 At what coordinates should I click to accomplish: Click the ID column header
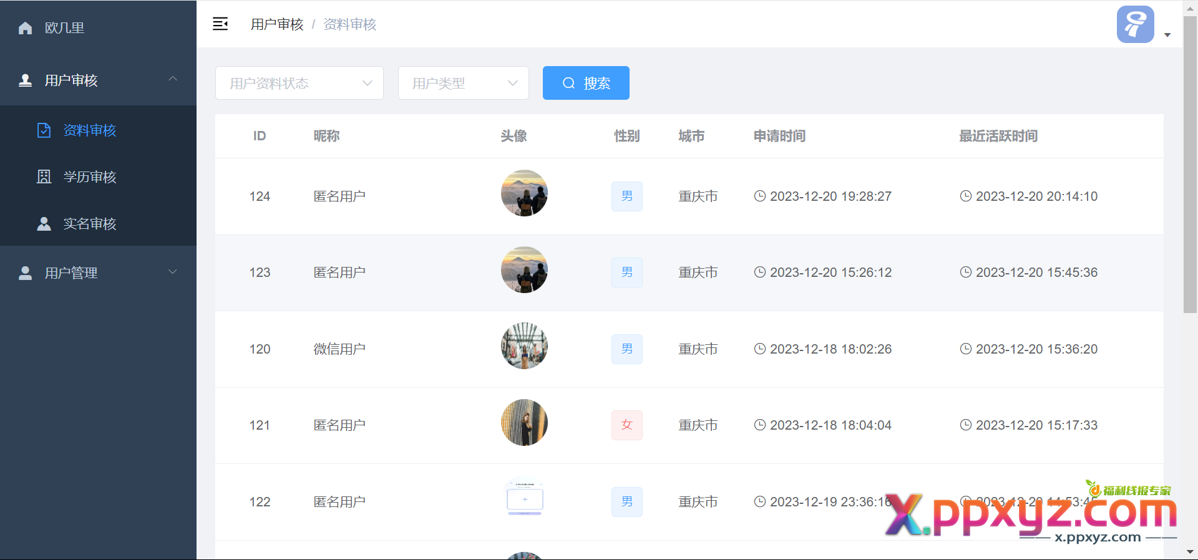pyautogui.click(x=260, y=136)
